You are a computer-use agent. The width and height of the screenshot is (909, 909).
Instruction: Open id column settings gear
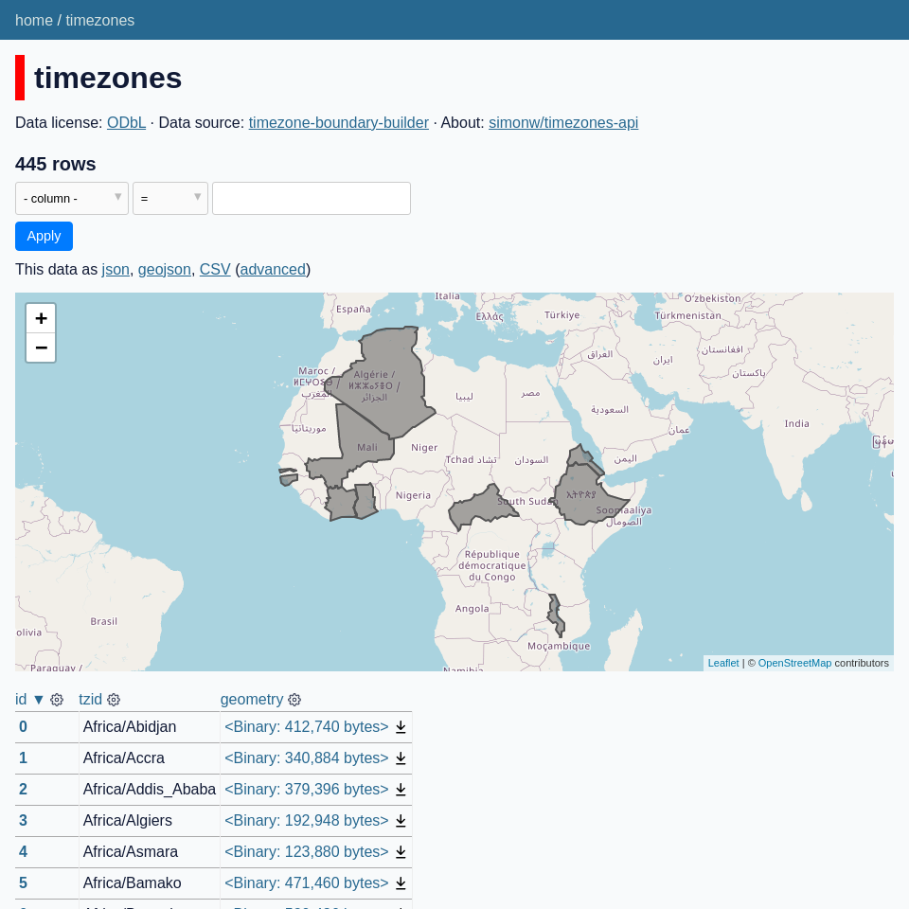57,700
